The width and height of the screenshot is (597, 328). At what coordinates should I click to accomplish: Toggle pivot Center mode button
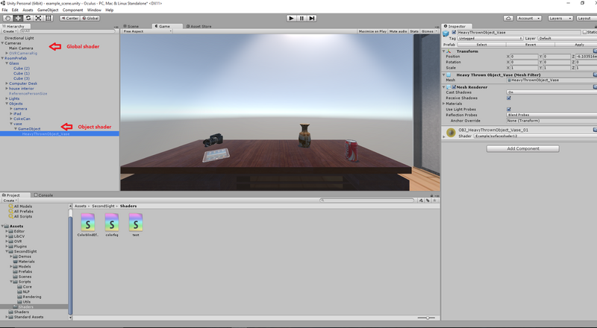point(69,18)
